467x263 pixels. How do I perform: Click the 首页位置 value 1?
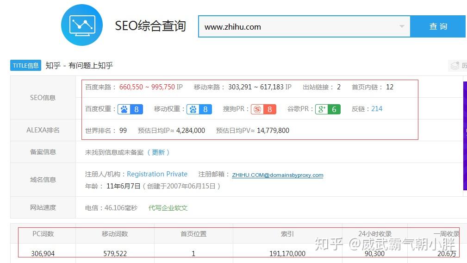[193, 254]
